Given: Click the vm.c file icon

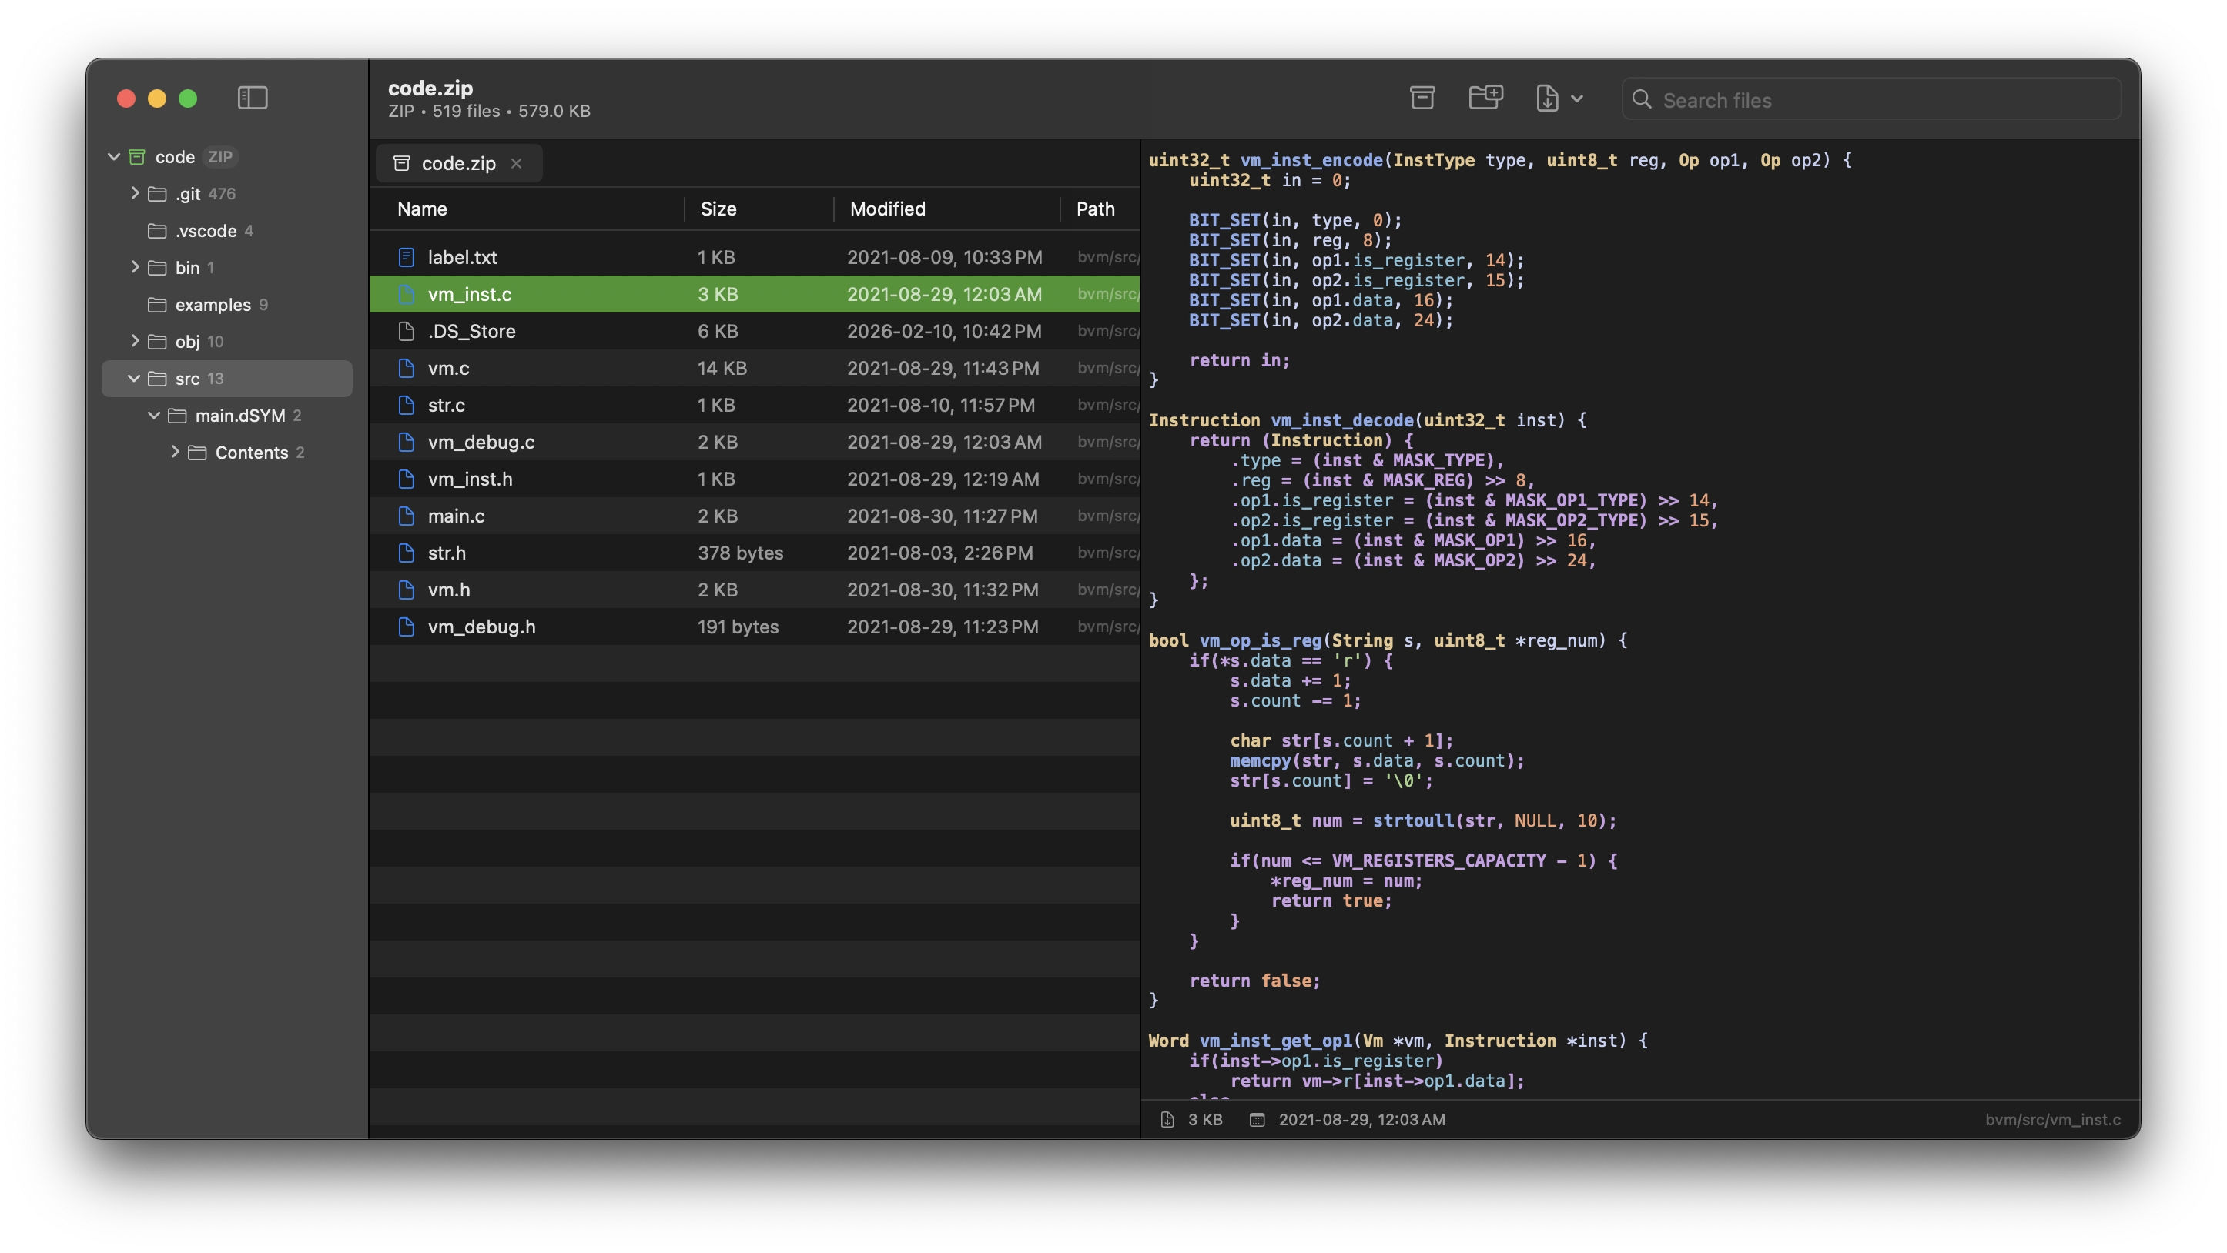Looking at the screenshot, I should point(407,368).
